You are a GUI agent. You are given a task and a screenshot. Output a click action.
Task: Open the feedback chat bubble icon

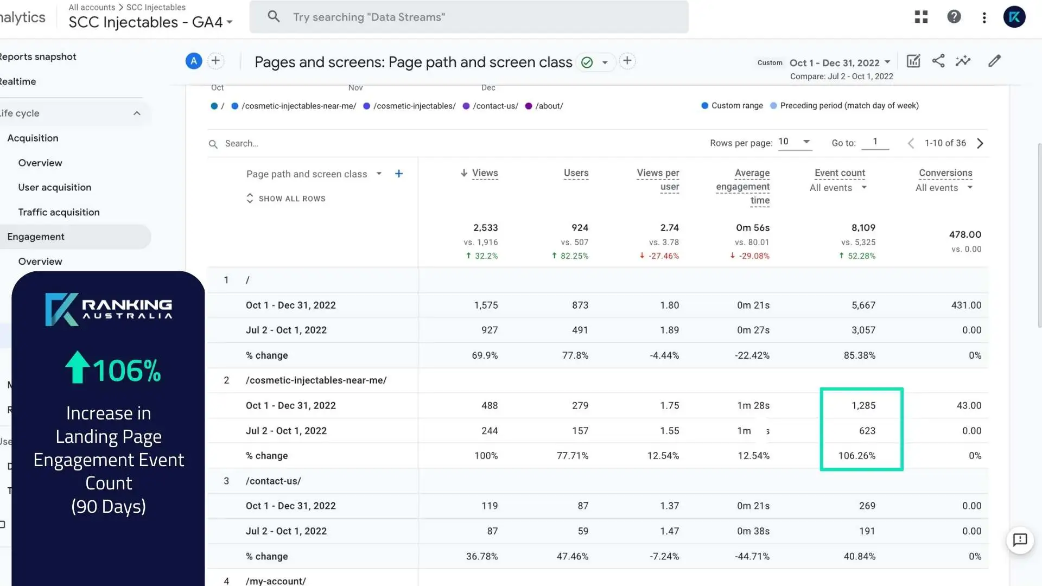(x=1020, y=540)
